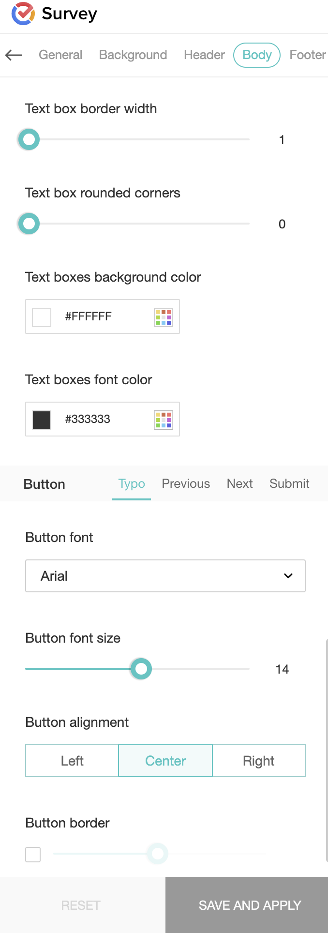This screenshot has height=933, width=328.
Task: Set button alignment to Right
Action: click(259, 761)
